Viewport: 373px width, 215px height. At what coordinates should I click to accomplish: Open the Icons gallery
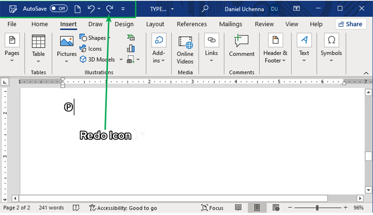pos(91,49)
